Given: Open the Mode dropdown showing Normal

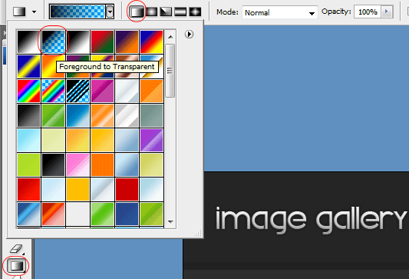Looking at the screenshot, I should pyautogui.click(x=280, y=12).
